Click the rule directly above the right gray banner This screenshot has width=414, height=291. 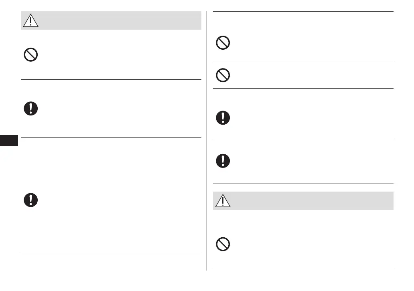point(303,184)
